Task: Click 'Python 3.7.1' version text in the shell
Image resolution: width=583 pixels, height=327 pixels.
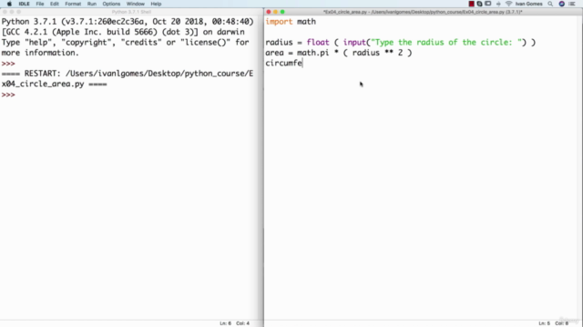Action: (x=29, y=22)
